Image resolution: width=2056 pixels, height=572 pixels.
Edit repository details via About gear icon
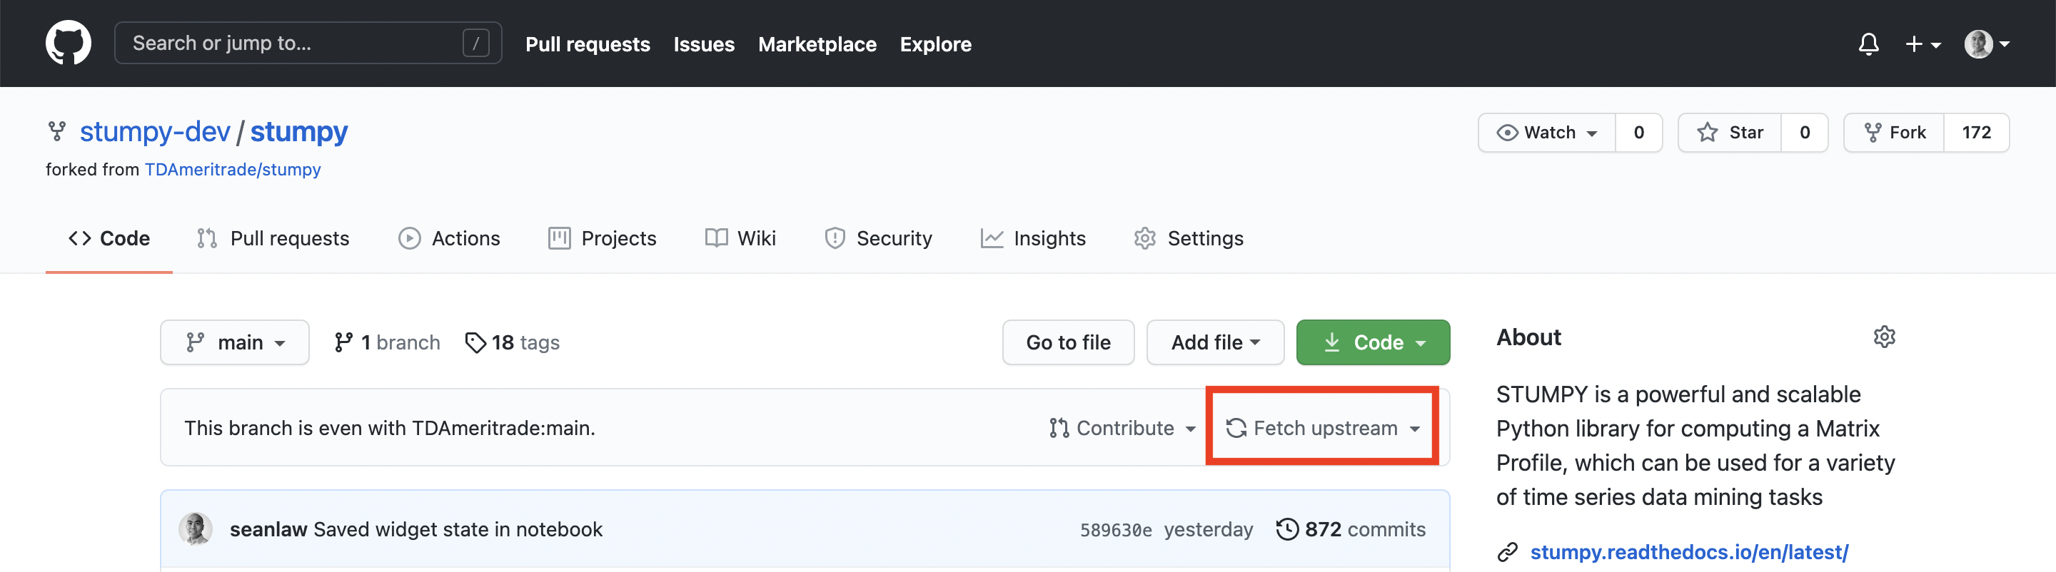[x=1884, y=337]
